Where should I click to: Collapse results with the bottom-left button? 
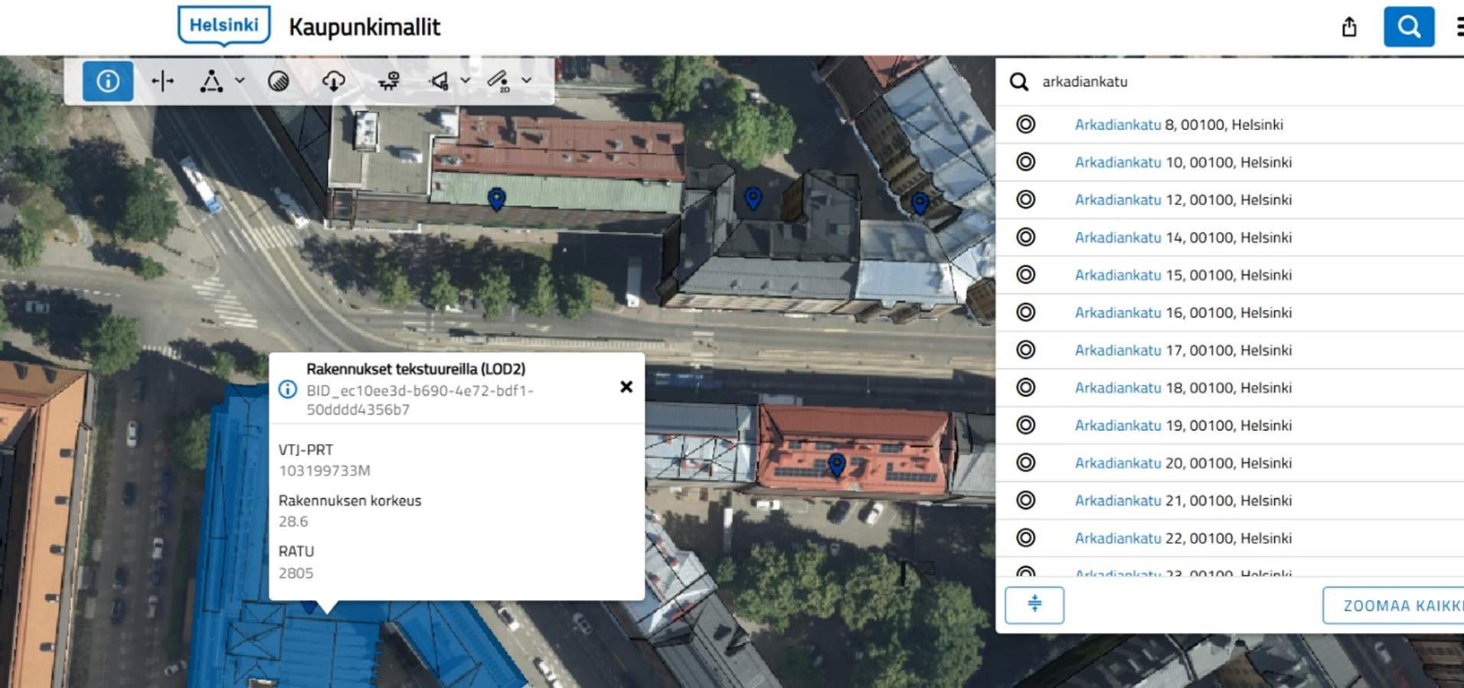pos(1034,605)
